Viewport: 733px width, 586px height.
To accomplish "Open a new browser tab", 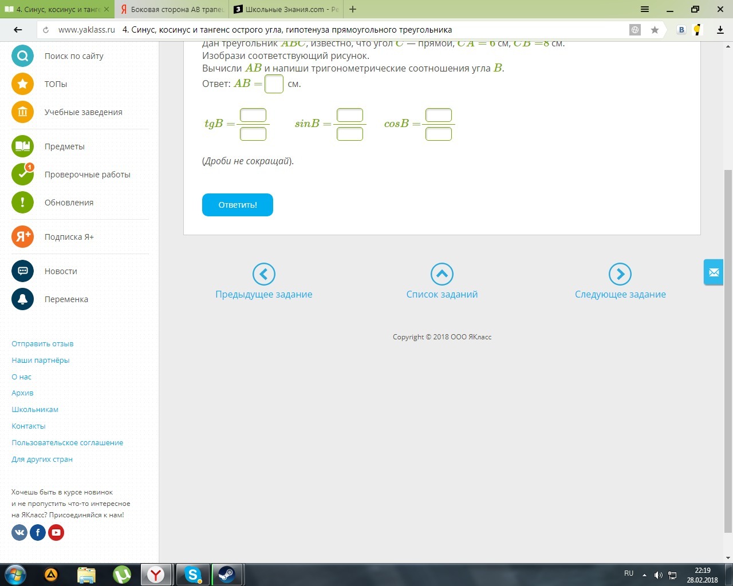I will pyautogui.click(x=353, y=9).
